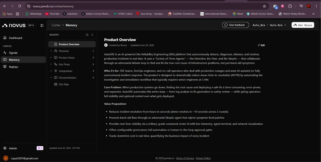Edit the Product Overview document
The image size is (321, 162).
[261, 45]
